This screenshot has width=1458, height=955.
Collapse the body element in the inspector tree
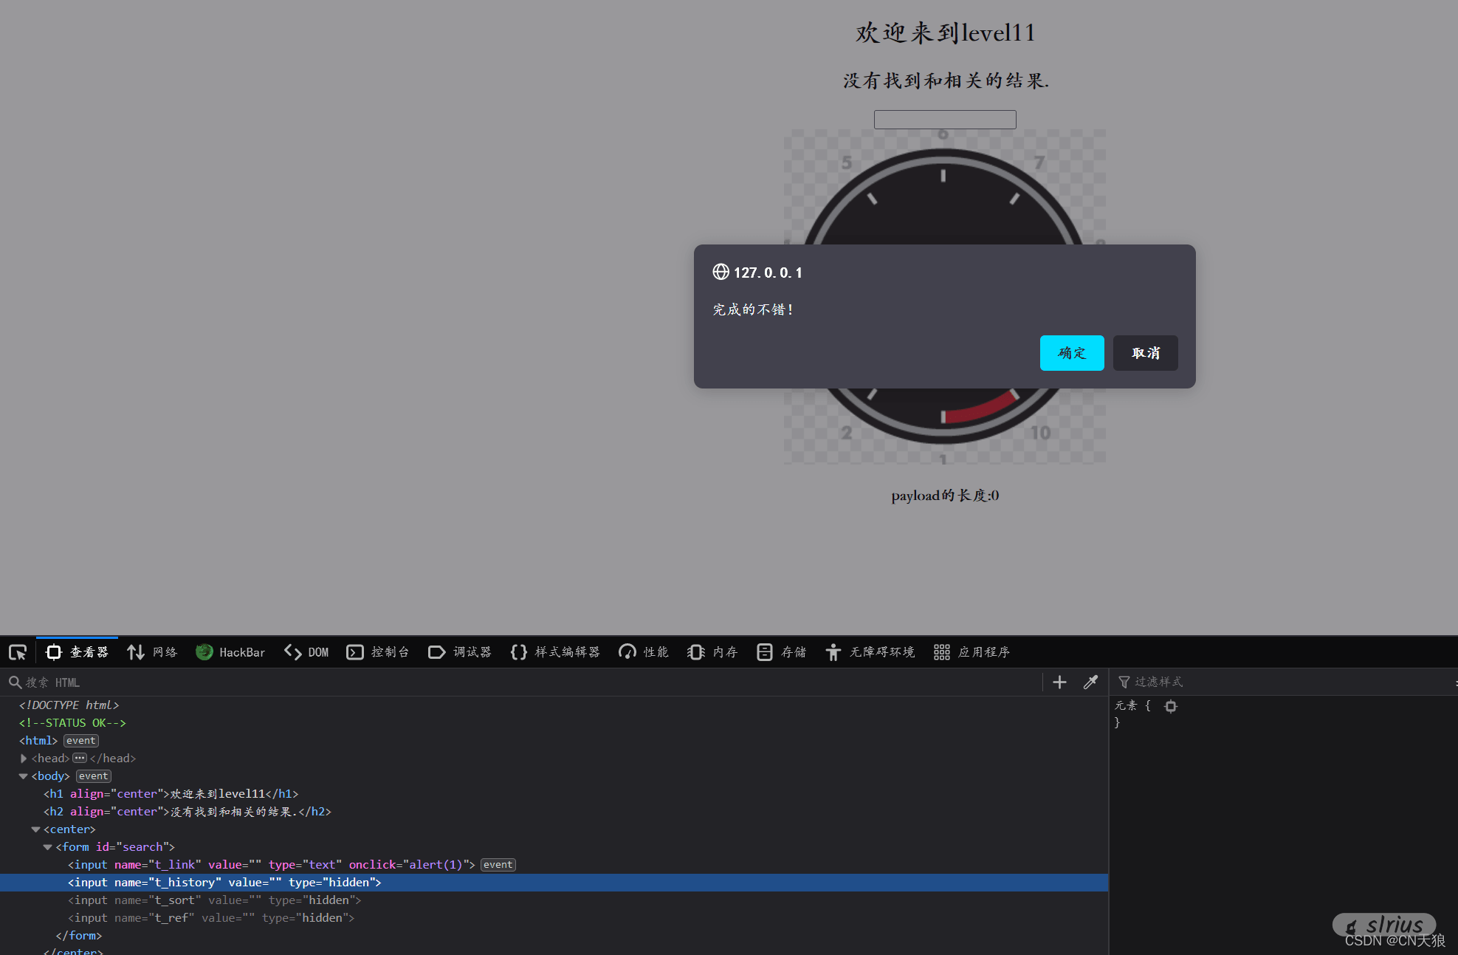click(23, 776)
